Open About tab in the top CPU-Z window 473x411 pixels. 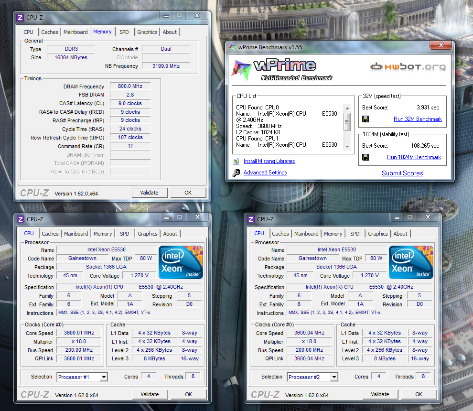click(x=170, y=32)
